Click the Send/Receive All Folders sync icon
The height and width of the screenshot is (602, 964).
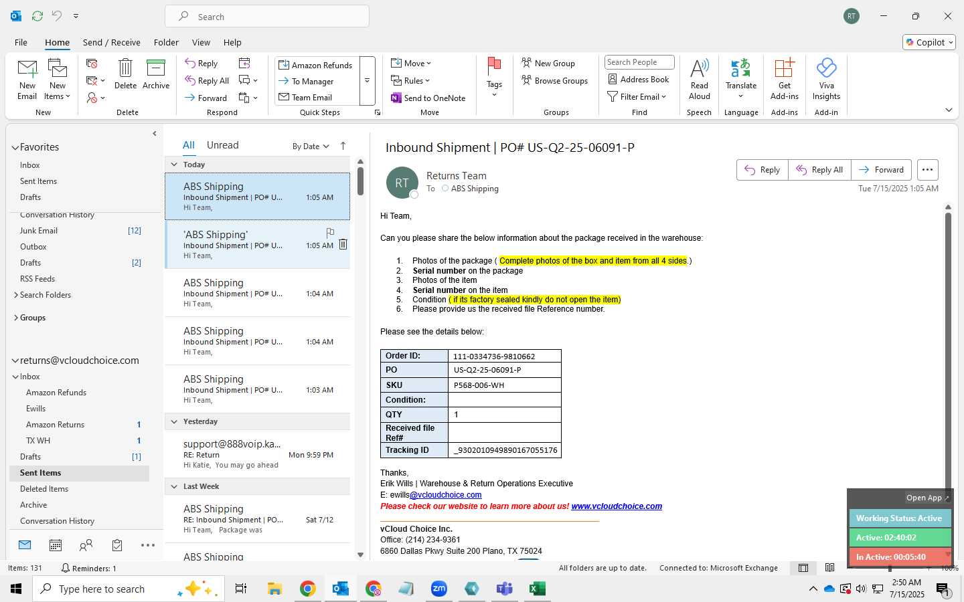pyautogui.click(x=37, y=16)
